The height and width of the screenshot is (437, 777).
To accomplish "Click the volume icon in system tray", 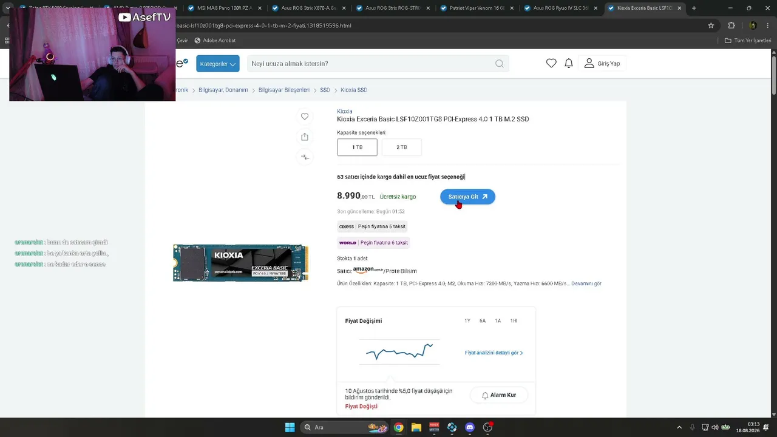I will pos(714,427).
